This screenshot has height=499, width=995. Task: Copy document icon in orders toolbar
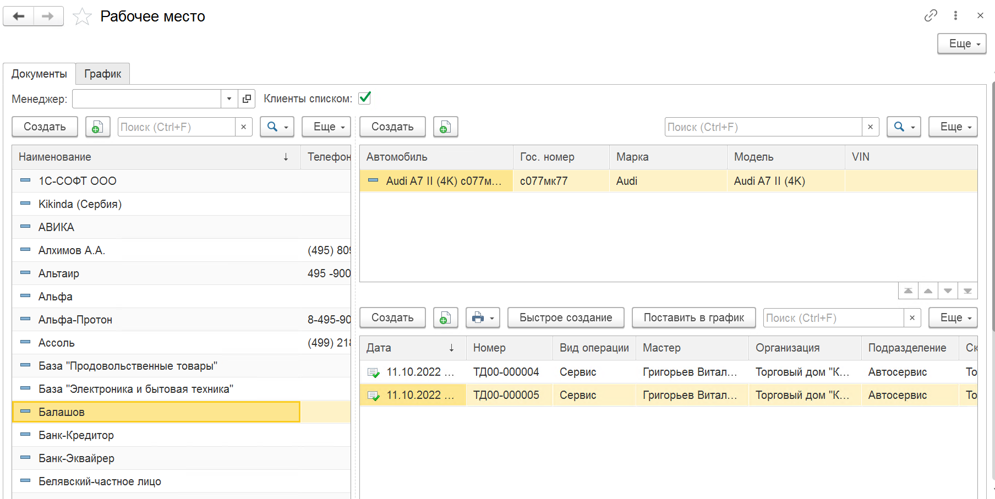click(x=446, y=318)
